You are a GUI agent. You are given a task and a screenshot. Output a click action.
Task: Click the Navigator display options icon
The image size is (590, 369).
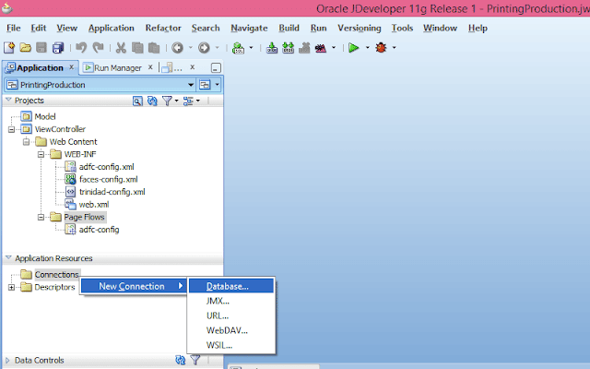point(188,101)
